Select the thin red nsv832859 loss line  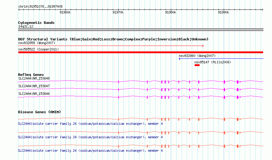pyautogui.click(x=111, y=46)
